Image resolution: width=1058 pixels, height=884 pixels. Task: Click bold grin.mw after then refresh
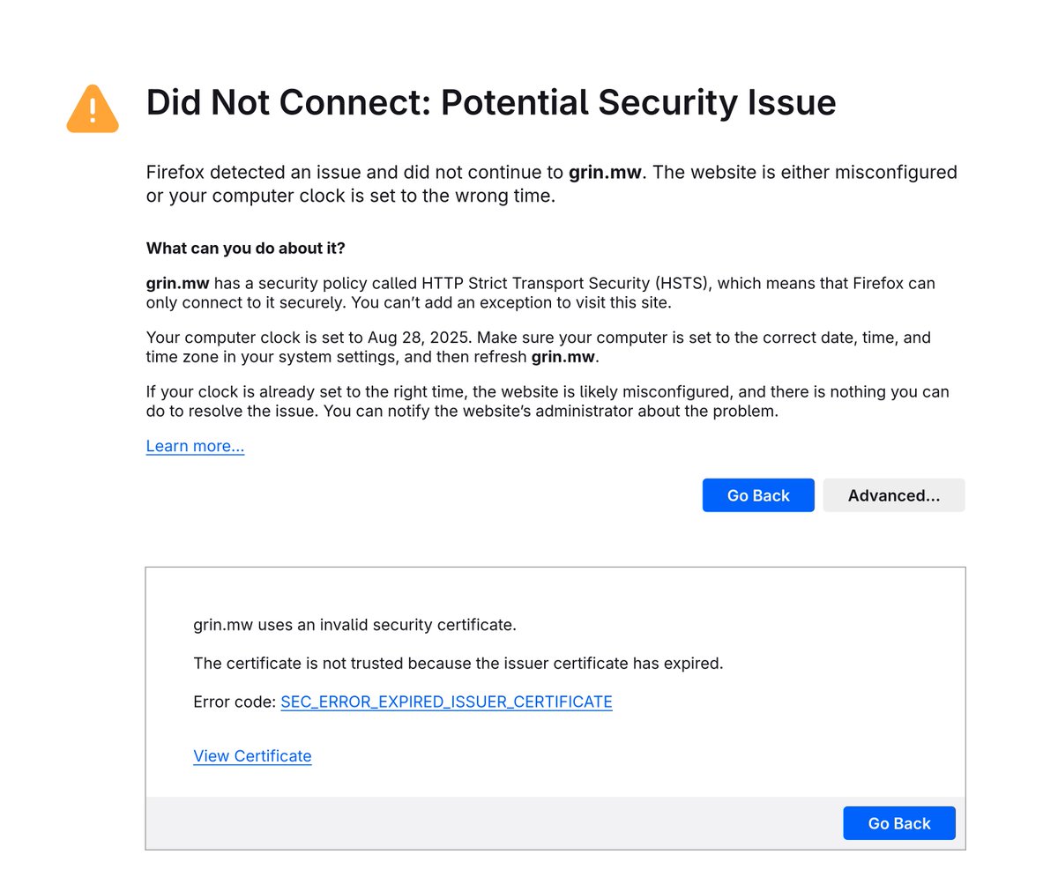[563, 357]
